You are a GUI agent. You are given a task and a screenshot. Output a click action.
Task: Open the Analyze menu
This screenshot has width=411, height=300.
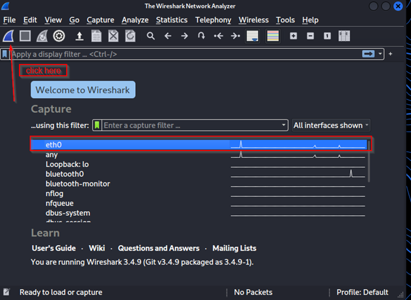[x=135, y=20]
